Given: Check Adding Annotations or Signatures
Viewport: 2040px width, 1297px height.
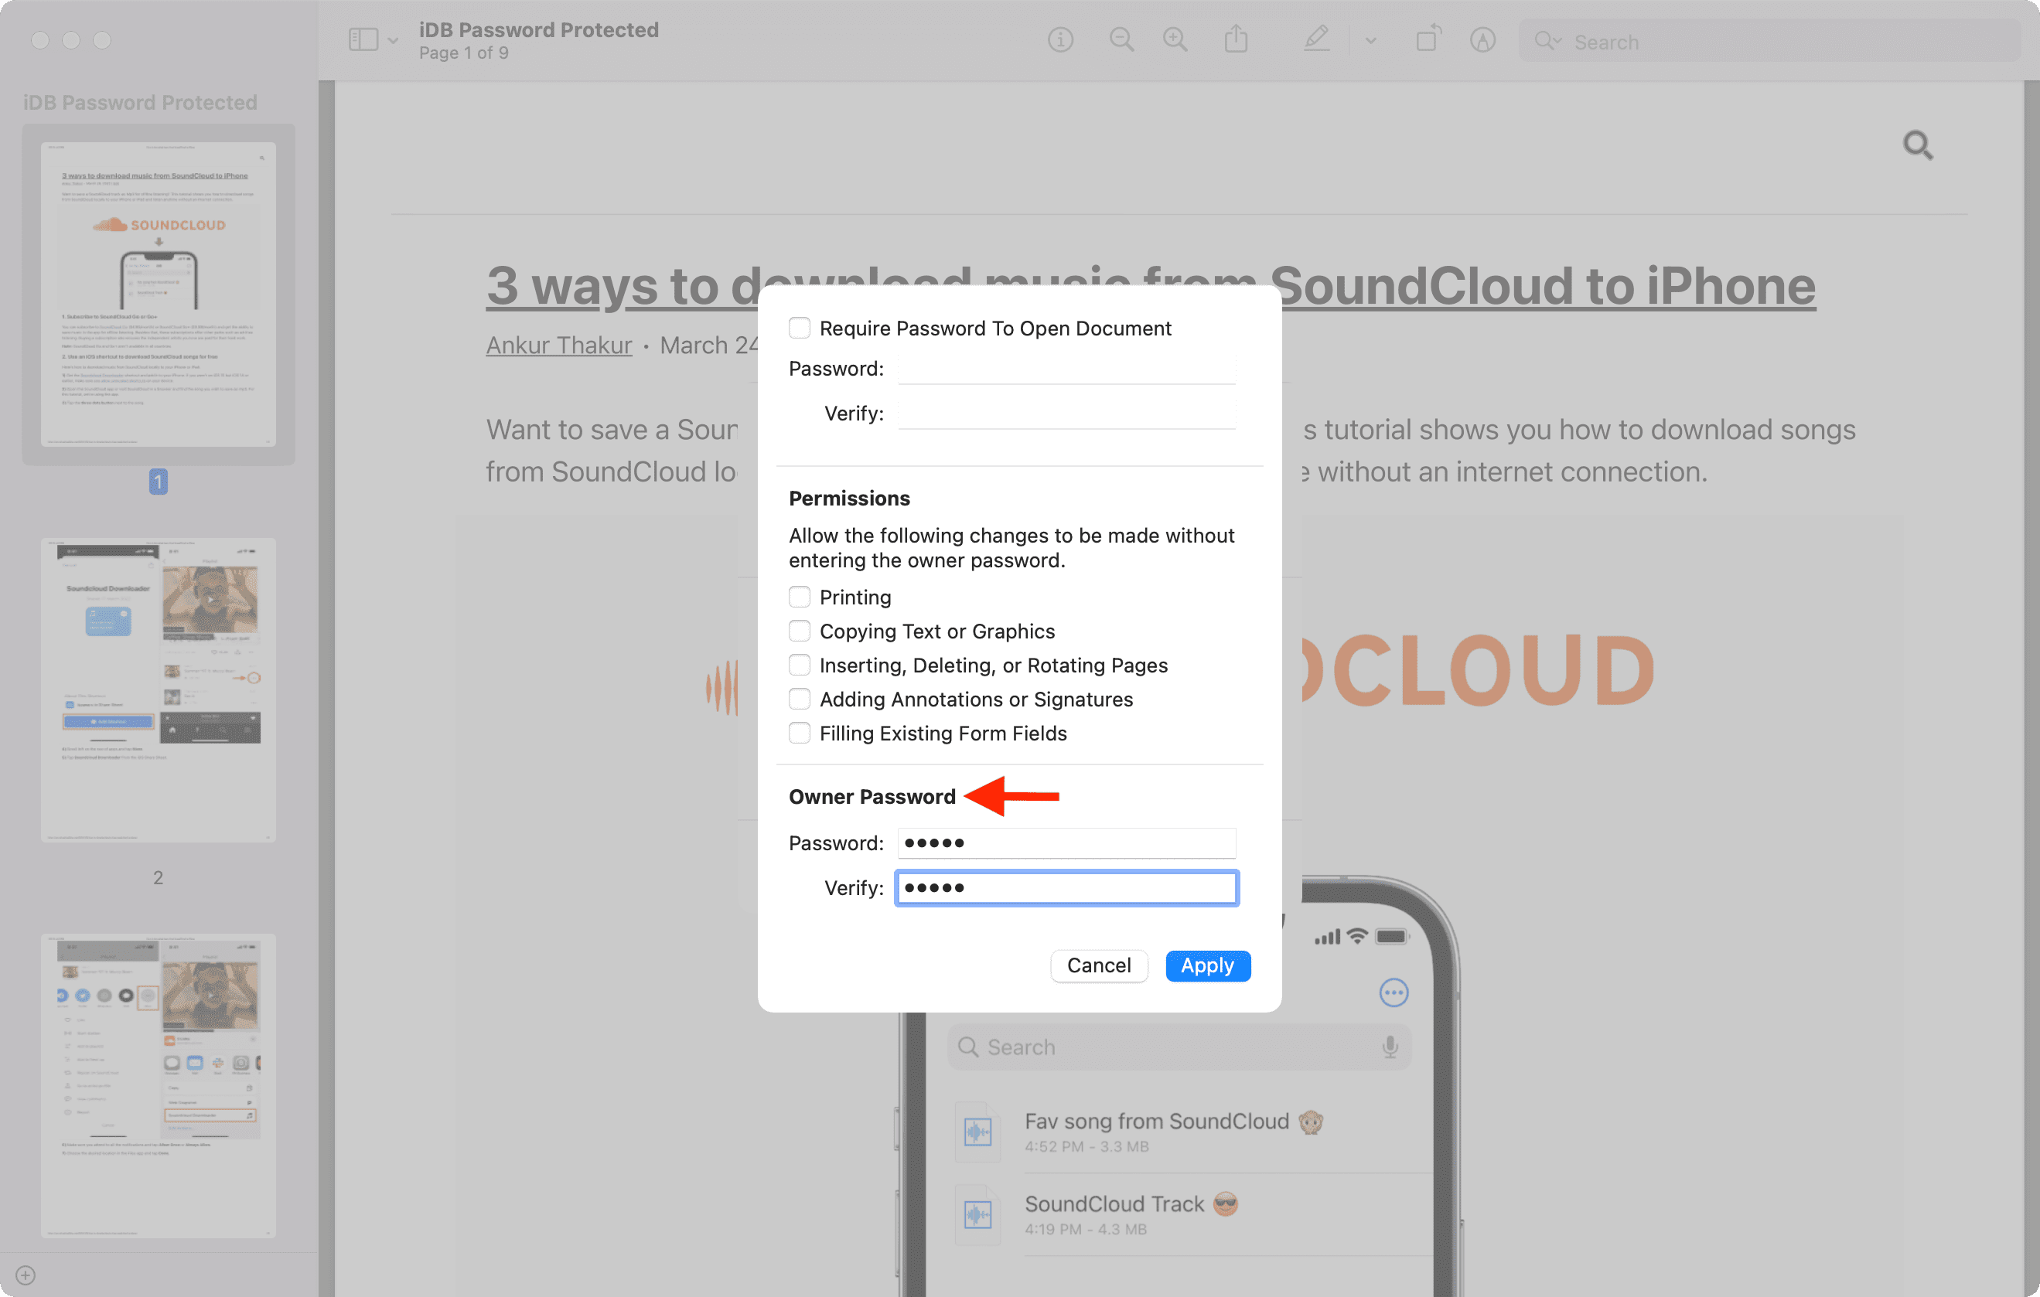Looking at the screenshot, I should pos(799,699).
